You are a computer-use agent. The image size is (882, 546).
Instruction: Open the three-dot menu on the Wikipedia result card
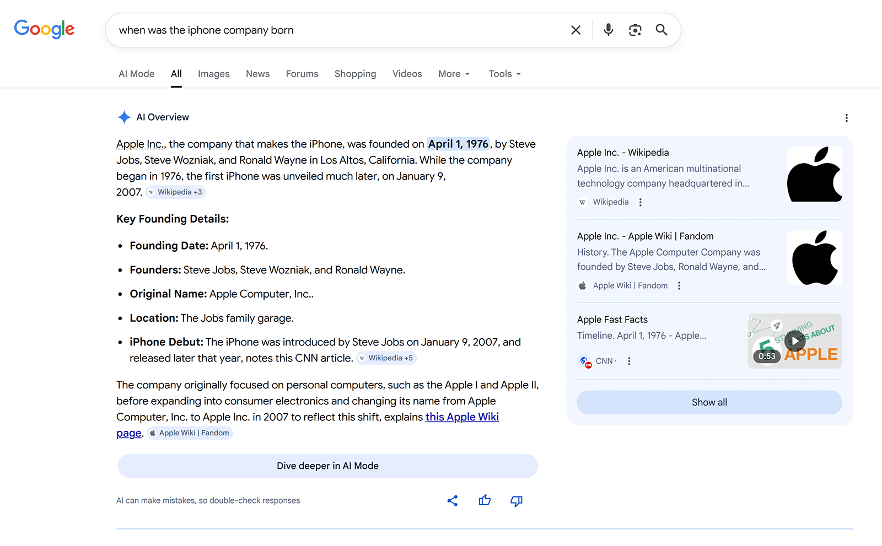640,202
